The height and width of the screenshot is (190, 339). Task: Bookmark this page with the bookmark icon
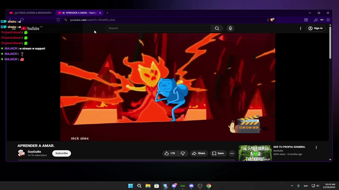coord(58,20)
